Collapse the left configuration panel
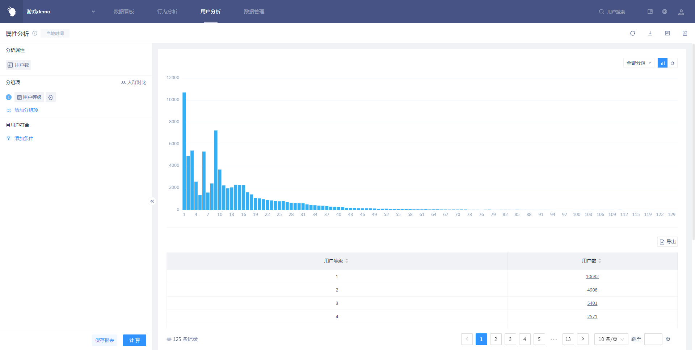This screenshot has width=695, height=350. (x=152, y=201)
